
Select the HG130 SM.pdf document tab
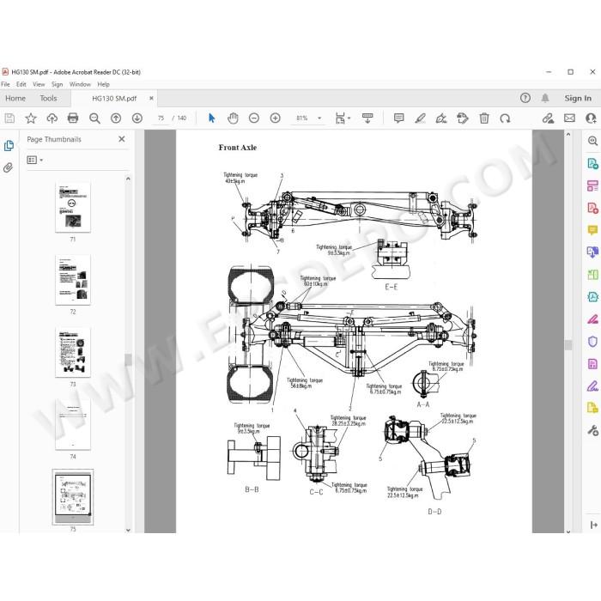pos(114,99)
